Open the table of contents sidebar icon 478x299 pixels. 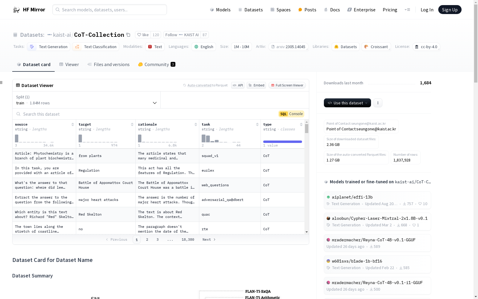click(x=1, y=83)
